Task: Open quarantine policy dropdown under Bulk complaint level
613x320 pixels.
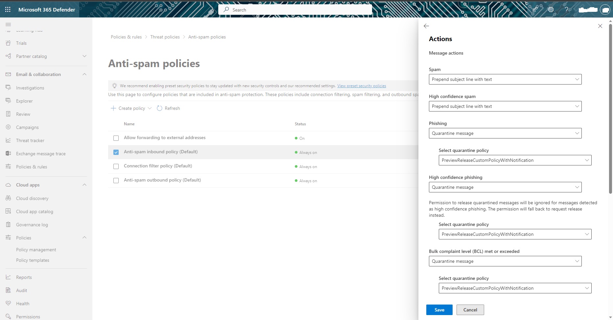Action: 515,288
